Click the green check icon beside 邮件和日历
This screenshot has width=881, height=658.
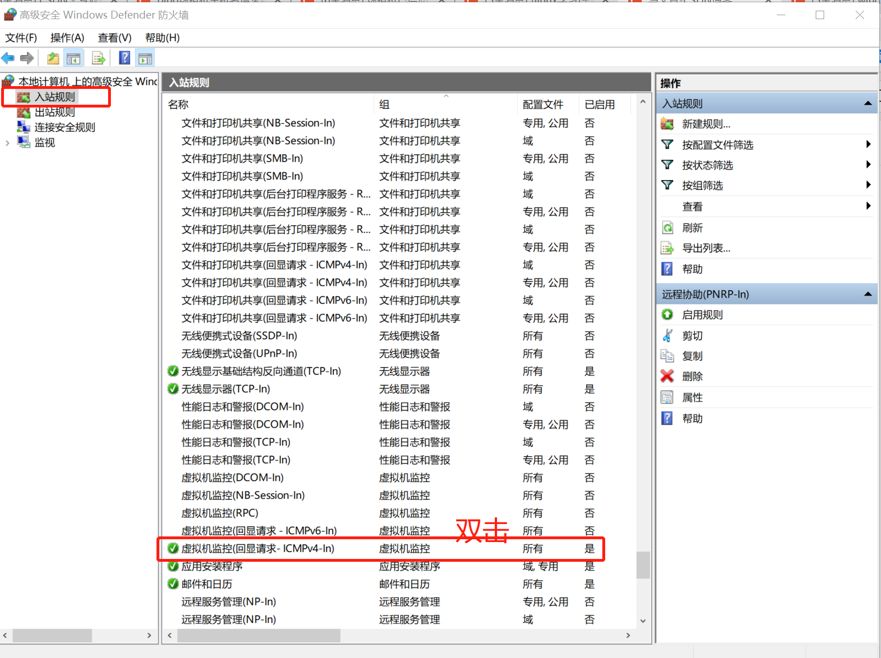[x=173, y=584]
